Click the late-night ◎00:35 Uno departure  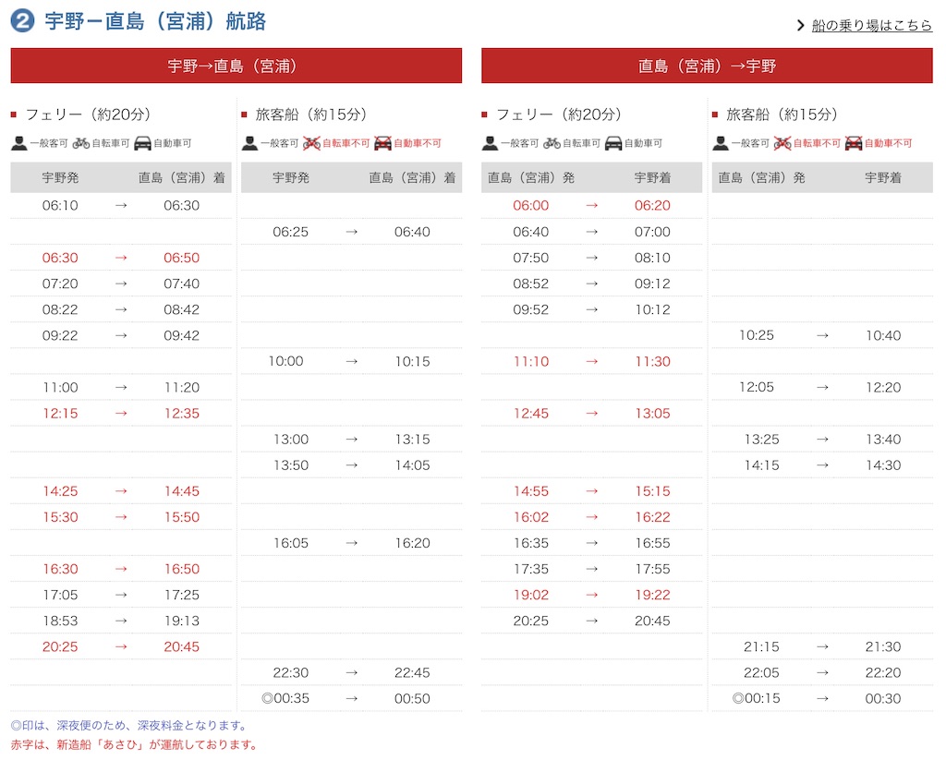tap(285, 699)
